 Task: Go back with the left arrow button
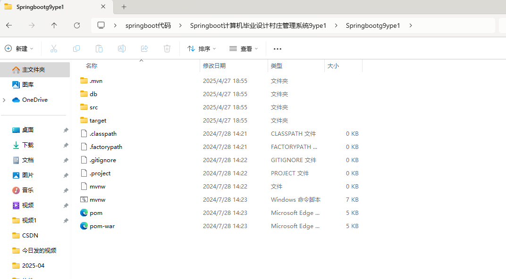(x=9, y=25)
